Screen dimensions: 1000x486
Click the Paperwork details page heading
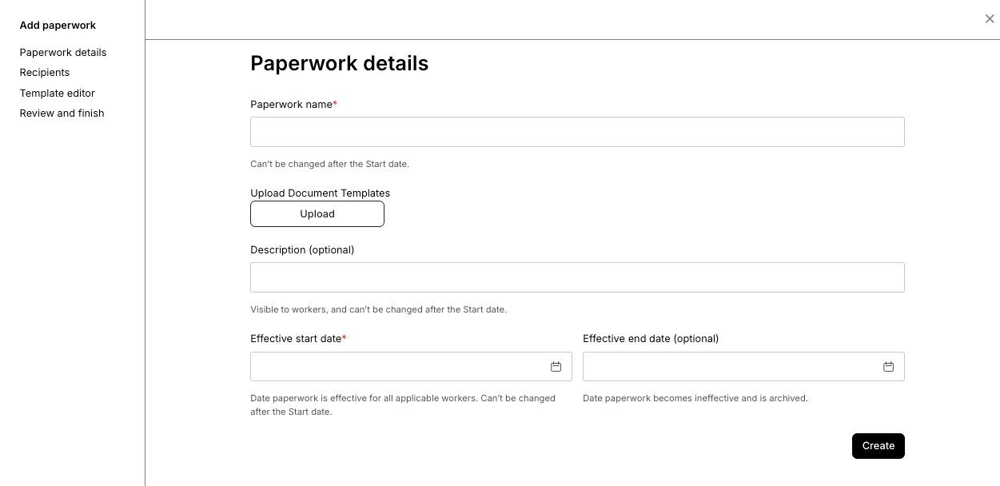(339, 63)
